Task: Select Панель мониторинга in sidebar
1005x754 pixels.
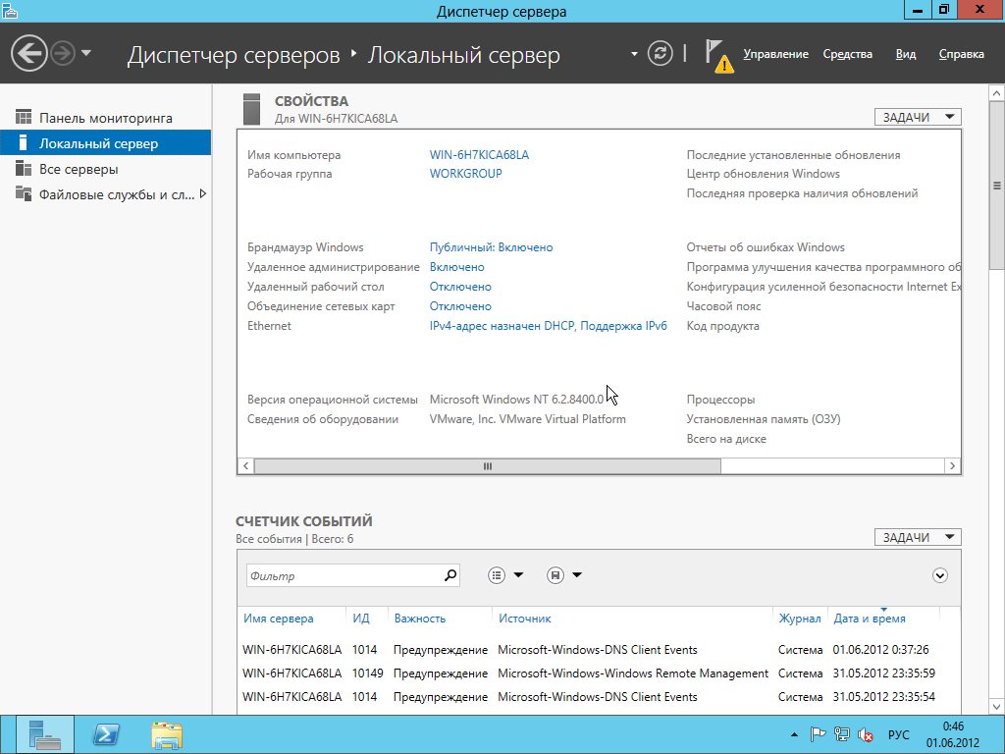Action: click(105, 118)
